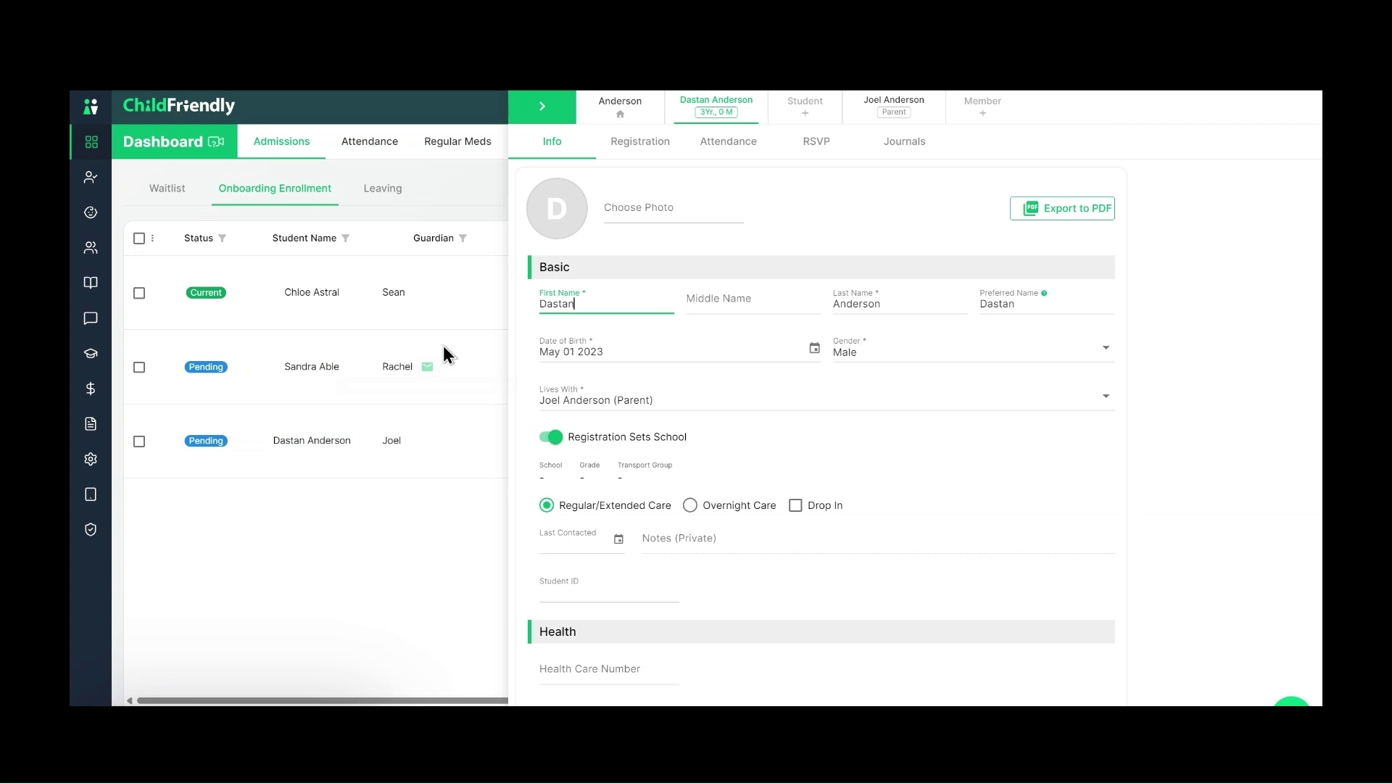Expand the Lives With dropdown
This screenshot has height=783, width=1392.
tap(1106, 396)
